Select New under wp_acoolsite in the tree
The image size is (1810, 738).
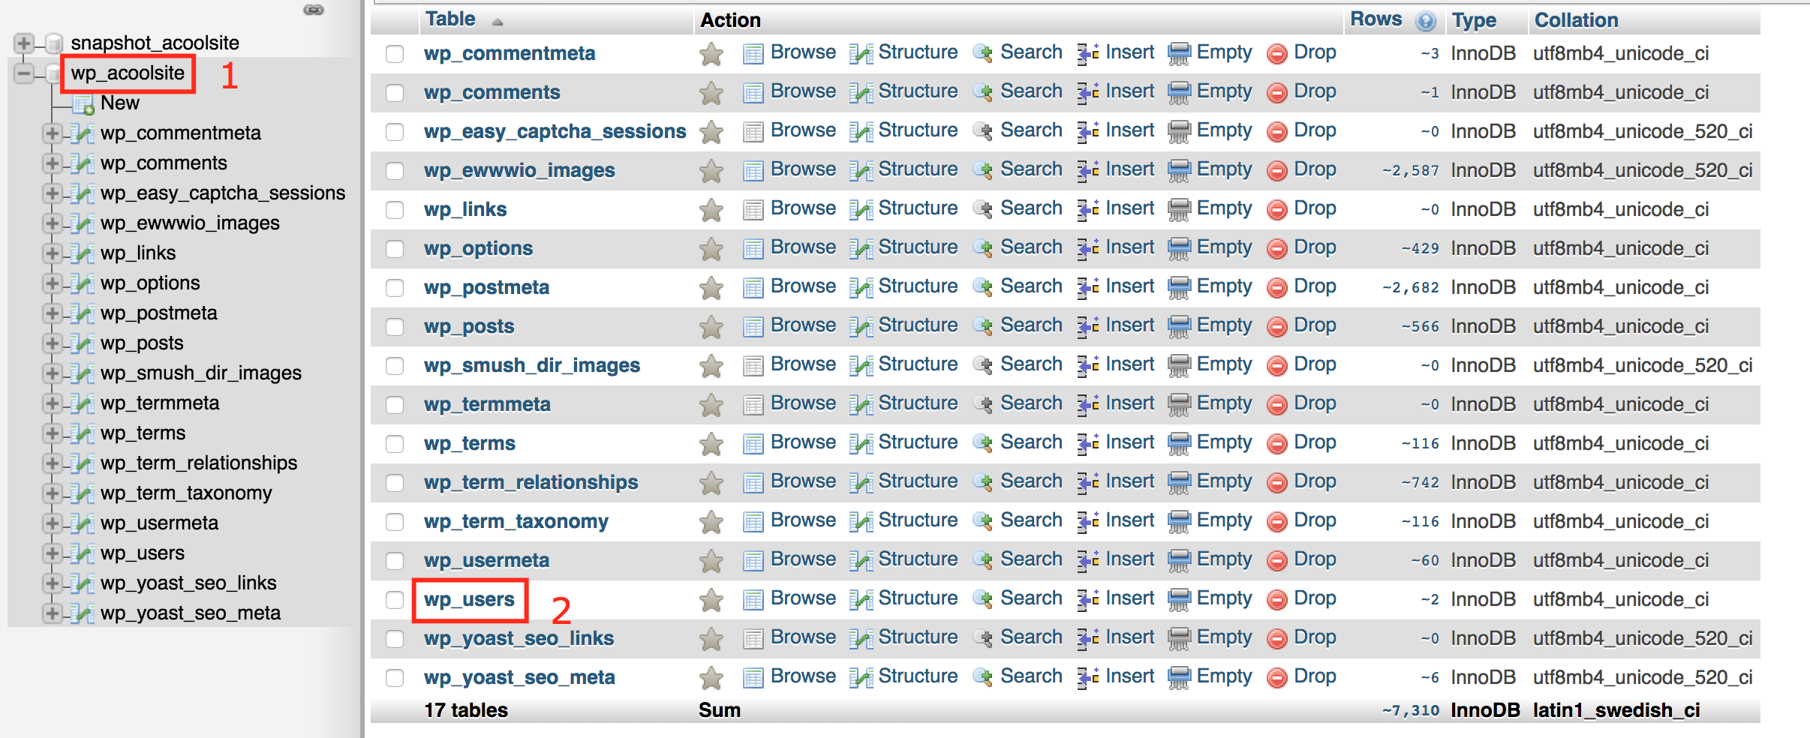(x=119, y=103)
